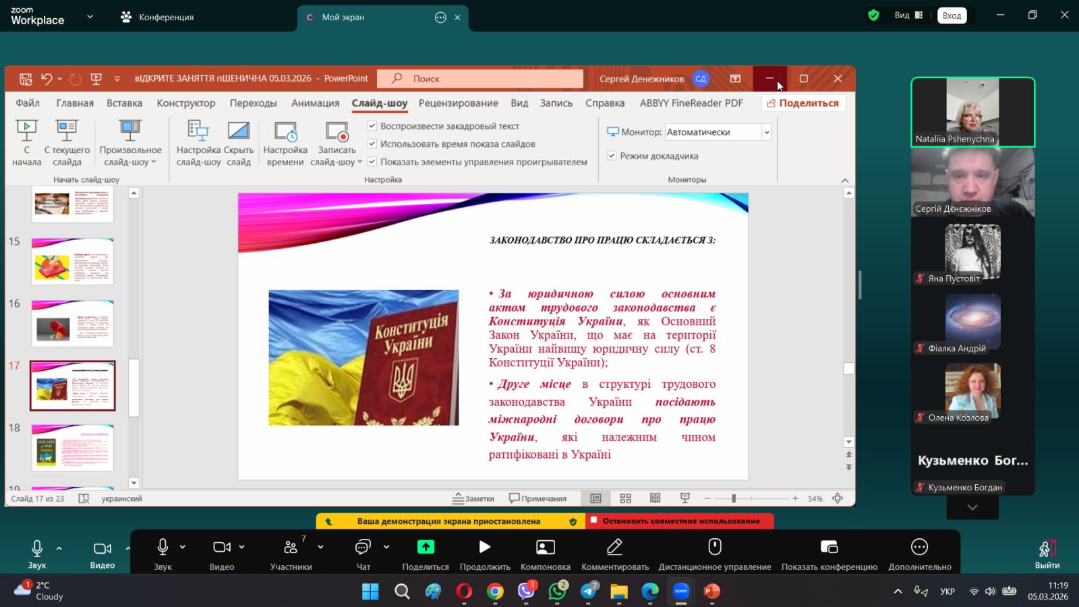Click the Поделиться button in PowerPoint
Image resolution: width=1079 pixels, height=607 pixels.
(x=803, y=103)
